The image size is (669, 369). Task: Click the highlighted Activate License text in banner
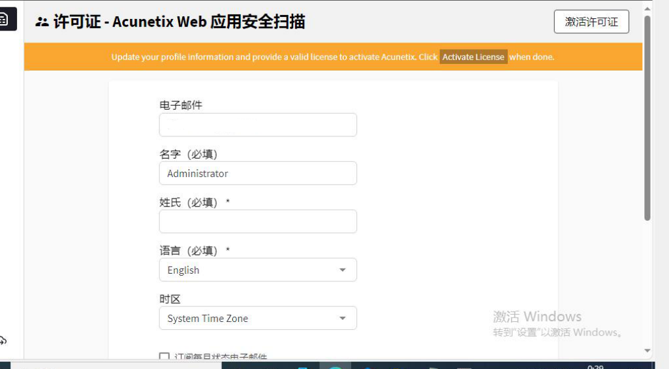click(x=473, y=57)
